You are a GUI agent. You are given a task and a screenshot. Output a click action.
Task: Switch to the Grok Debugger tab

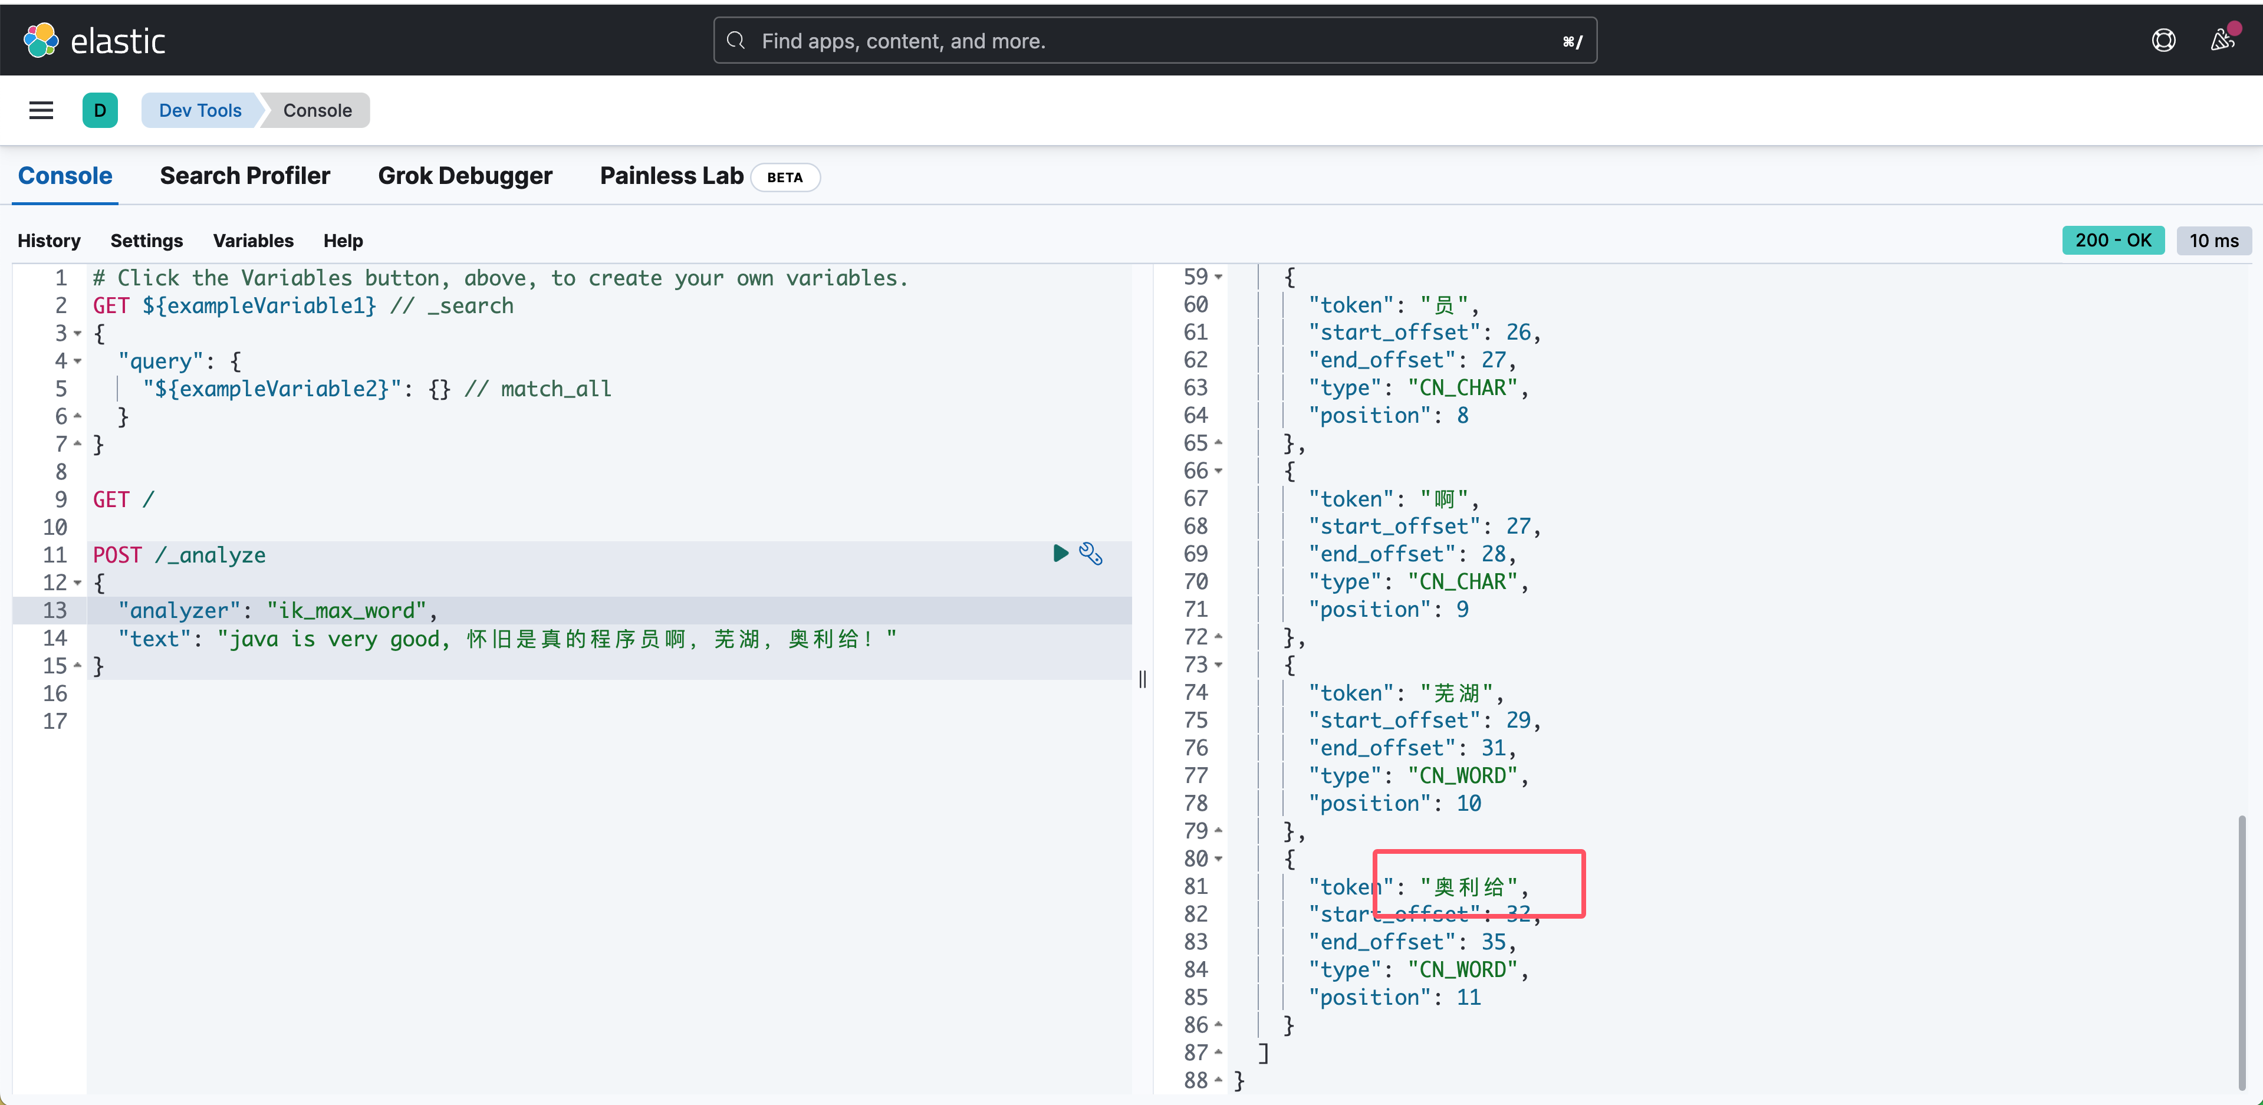click(465, 176)
